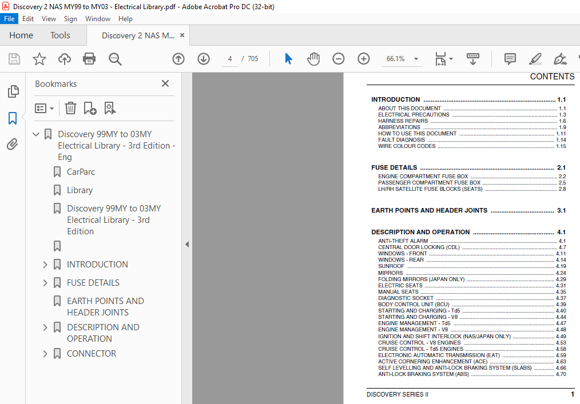Collapse the top Discovery 99MY bookmark
The image size is (580, 404).
pyautogui.click(x=36, y=134)
